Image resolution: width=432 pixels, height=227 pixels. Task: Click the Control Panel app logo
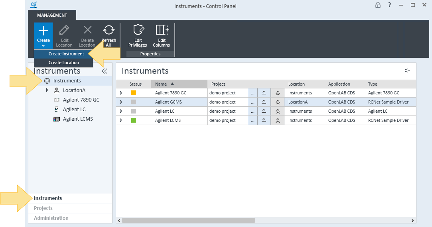coord(34,5)
